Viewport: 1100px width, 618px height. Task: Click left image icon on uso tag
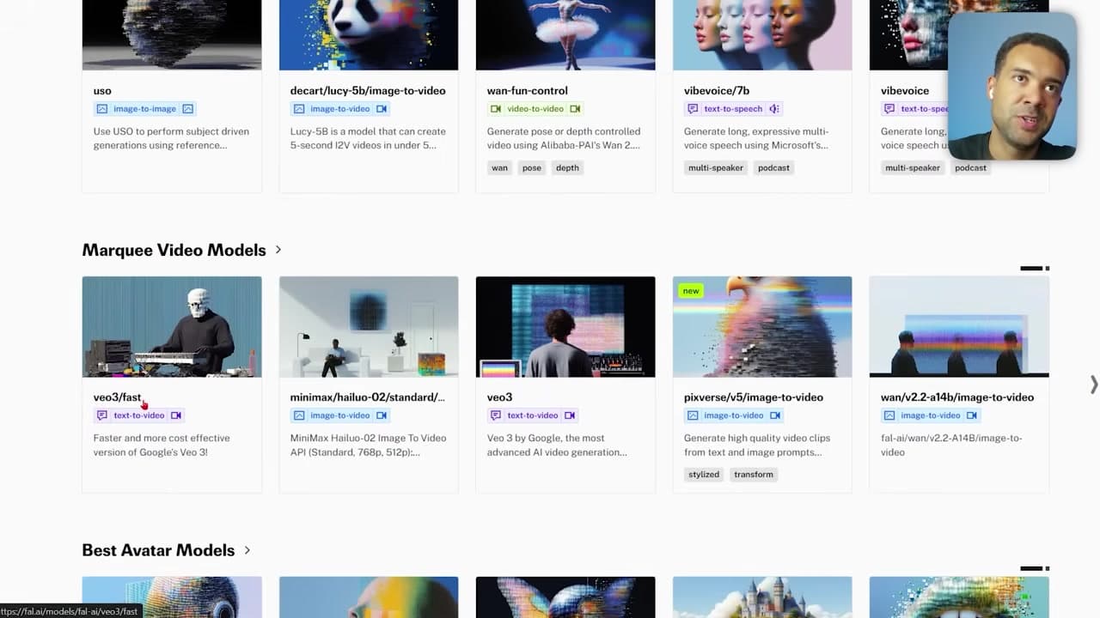(102, 109)
